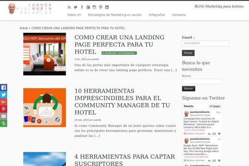Screen dimensions: 249x166
Task: Pin on Pinterest via floating sidebar
Action: pyautogui.click(x=3, y=109)
